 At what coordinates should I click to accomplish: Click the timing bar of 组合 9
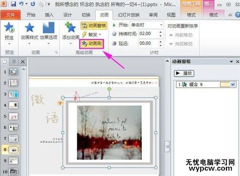(224, 84)
